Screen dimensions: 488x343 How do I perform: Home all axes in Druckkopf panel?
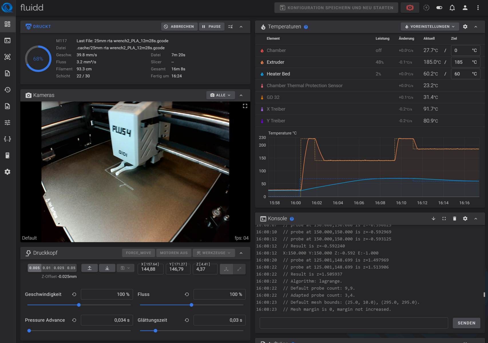click(226, 269)
